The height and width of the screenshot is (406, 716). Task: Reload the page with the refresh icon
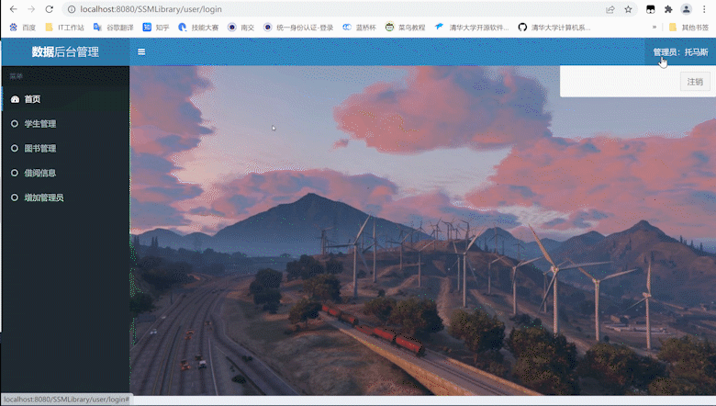tap(50, 9)
